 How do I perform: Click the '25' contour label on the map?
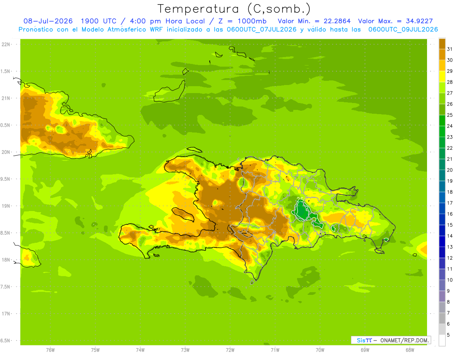click(300, 200)
